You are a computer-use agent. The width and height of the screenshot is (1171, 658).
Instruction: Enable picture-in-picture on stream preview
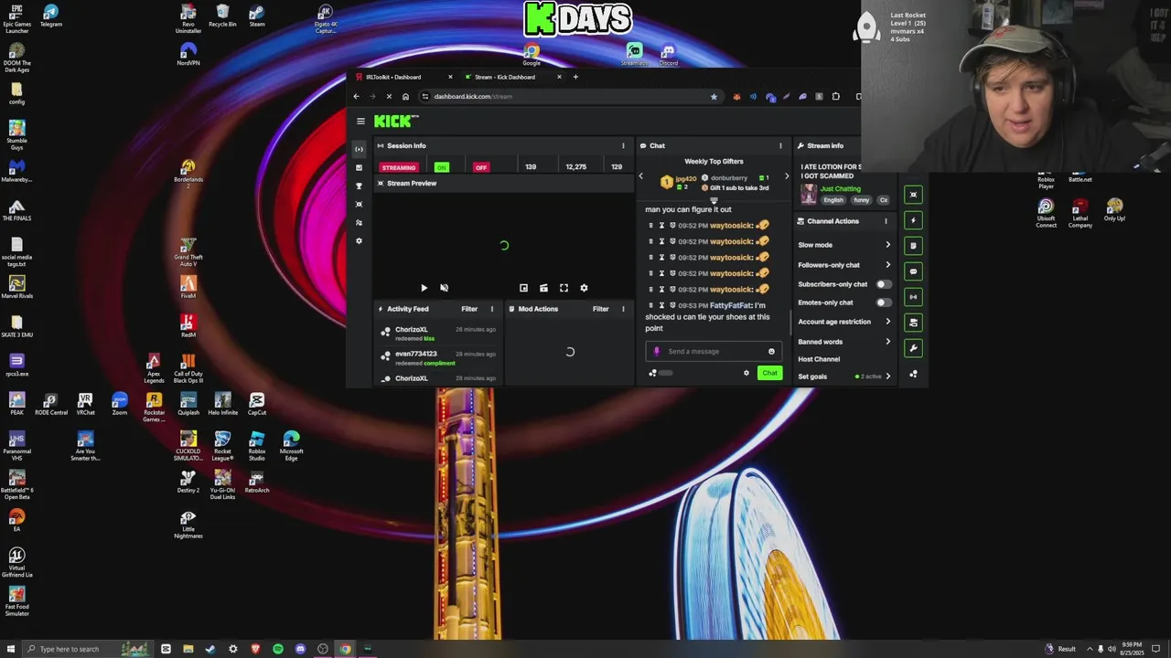coord(523,288)
